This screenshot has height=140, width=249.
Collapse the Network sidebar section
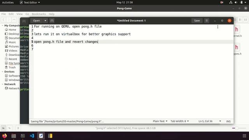point(2,84)
